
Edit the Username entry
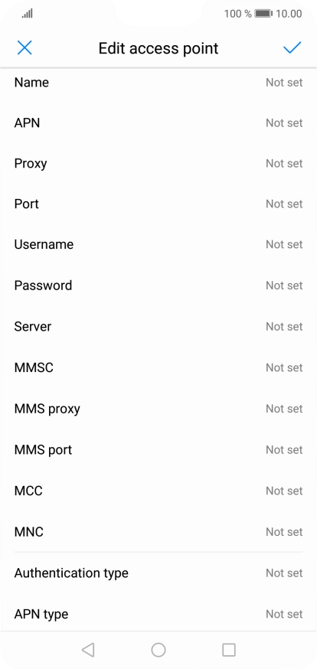[158, 244]
